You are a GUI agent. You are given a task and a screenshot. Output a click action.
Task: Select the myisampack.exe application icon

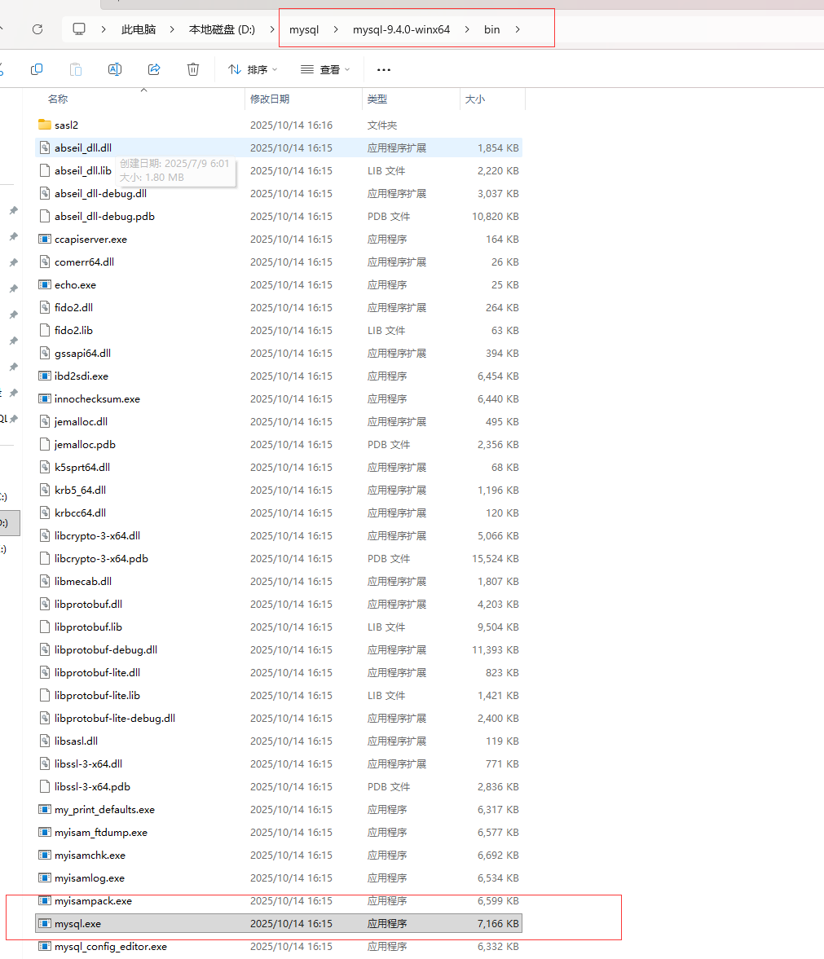[45, 901]
